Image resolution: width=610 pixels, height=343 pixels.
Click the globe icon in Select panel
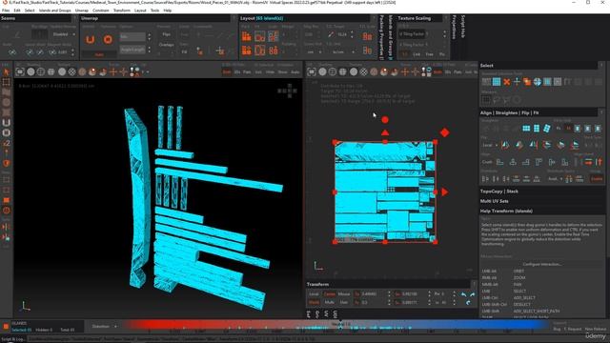538,82
